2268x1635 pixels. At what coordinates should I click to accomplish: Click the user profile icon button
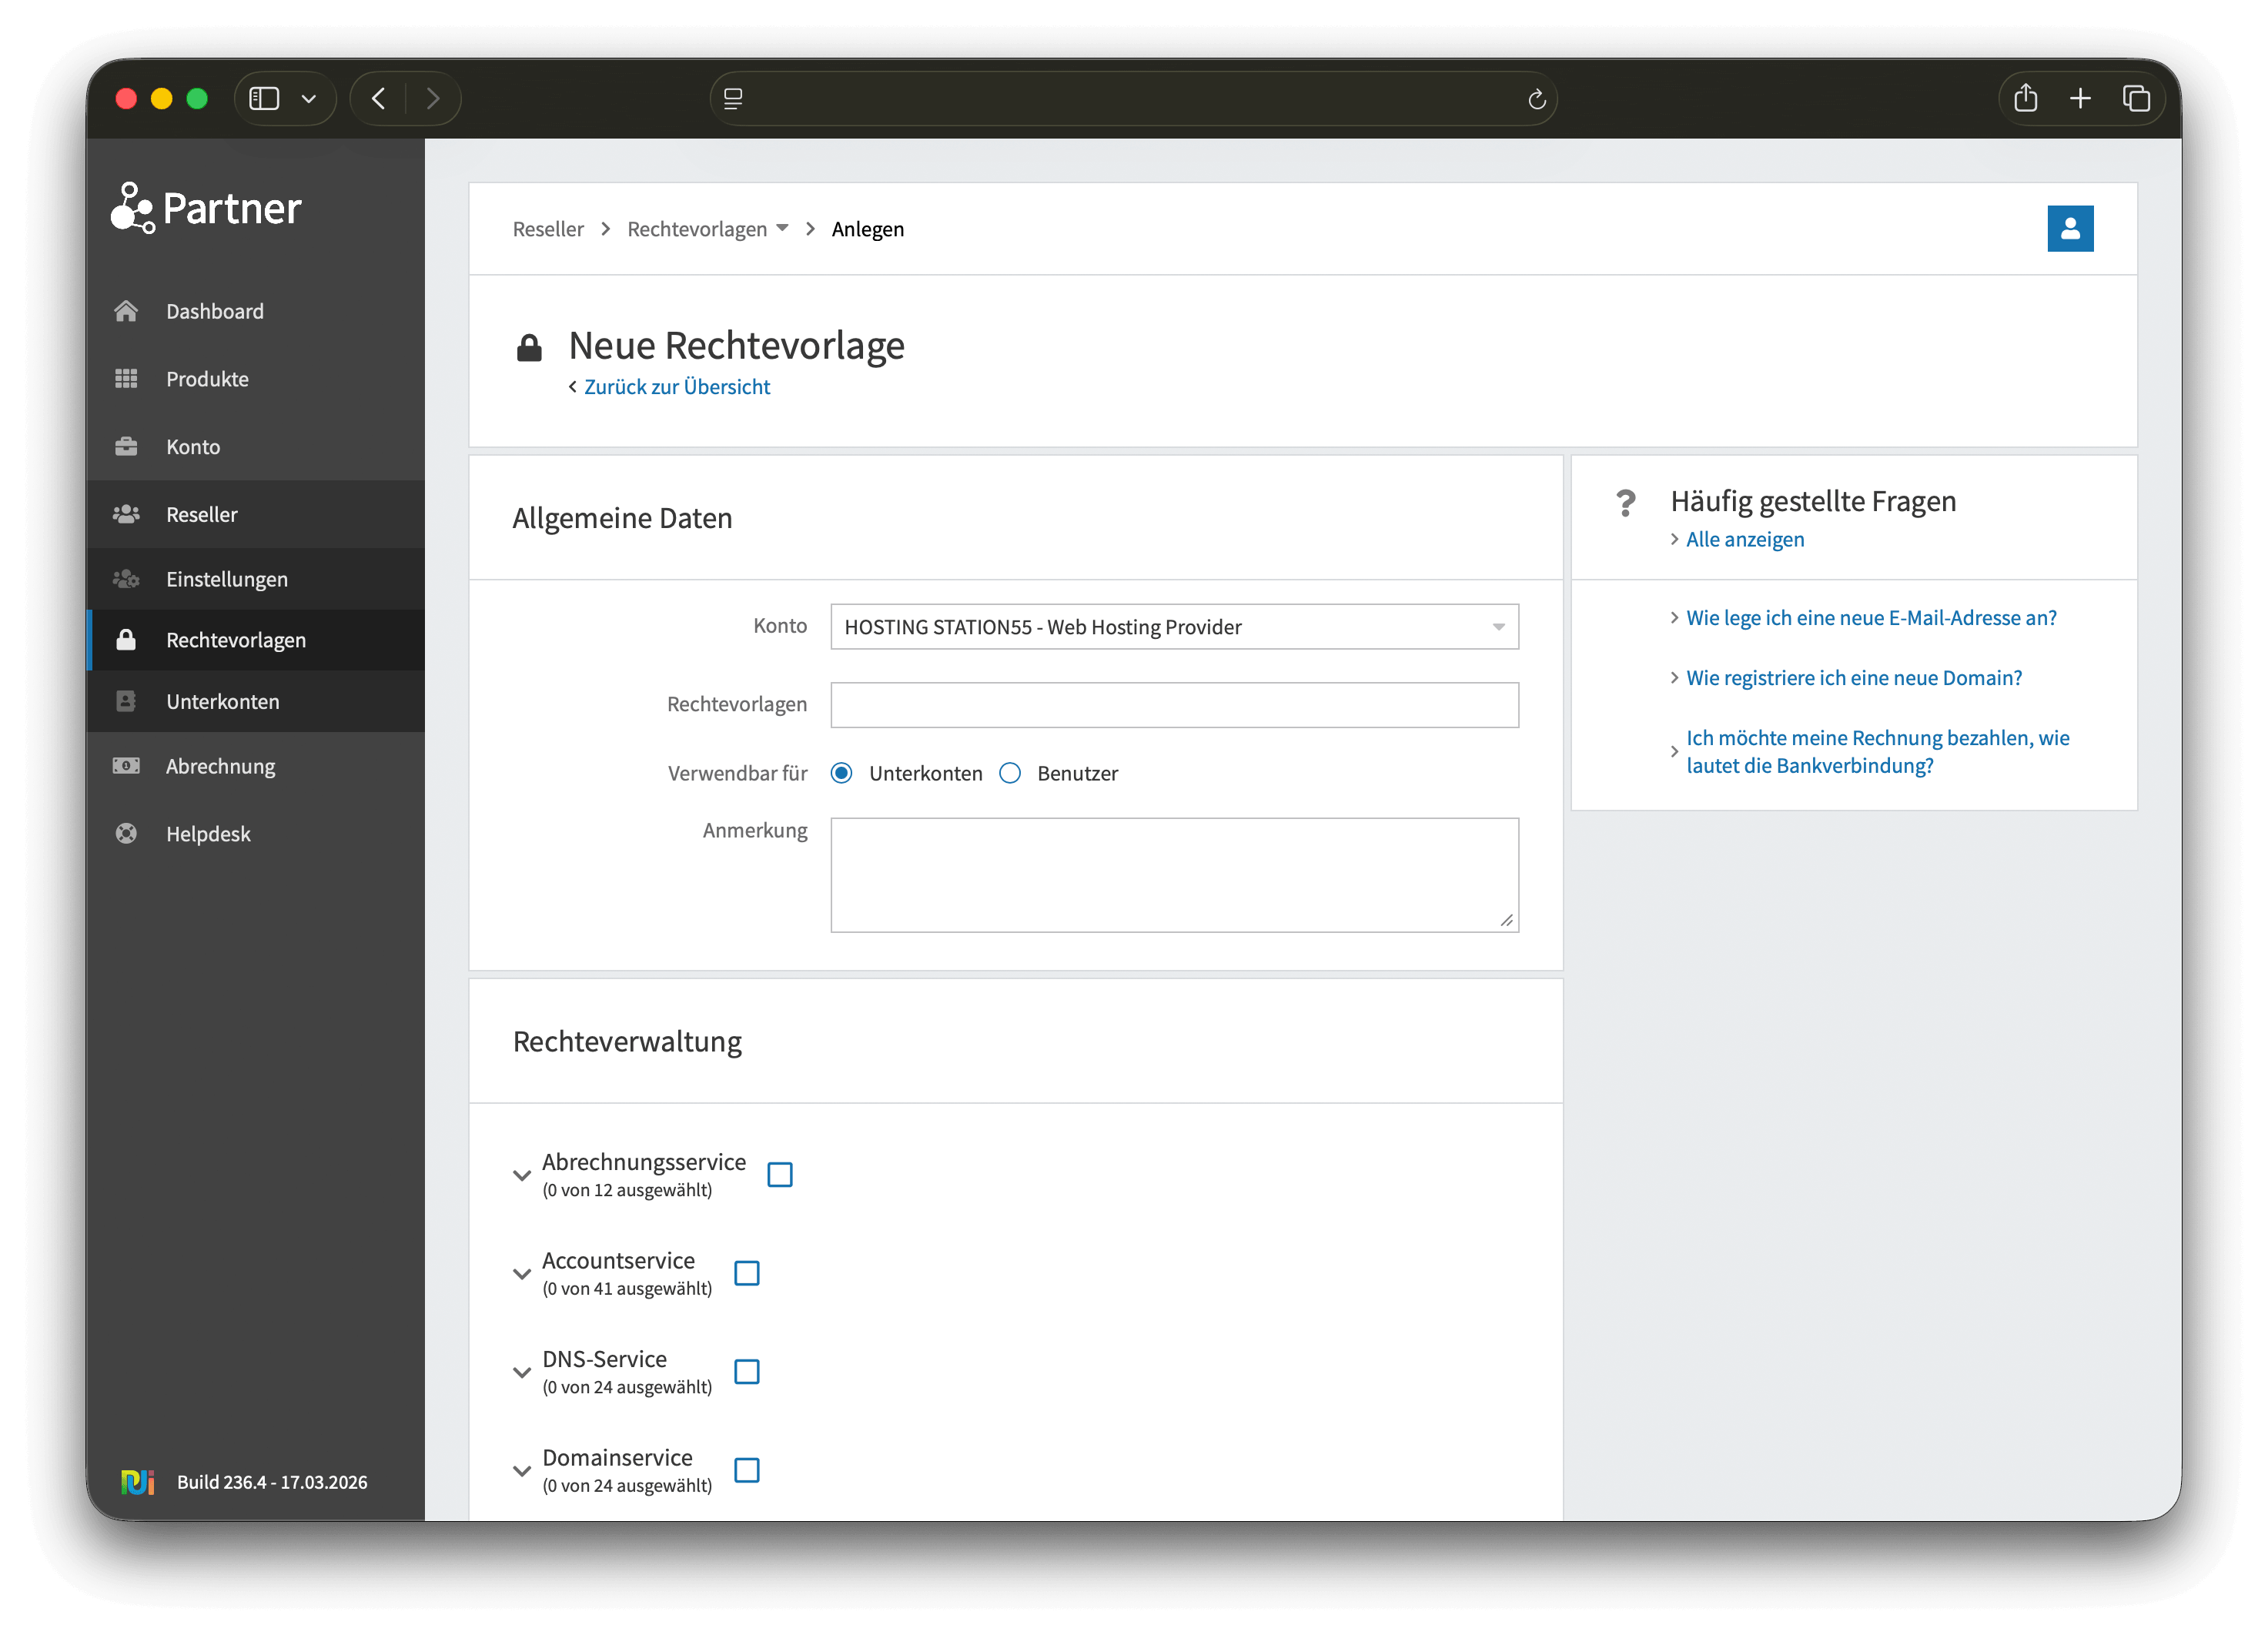click(2069, 229)
